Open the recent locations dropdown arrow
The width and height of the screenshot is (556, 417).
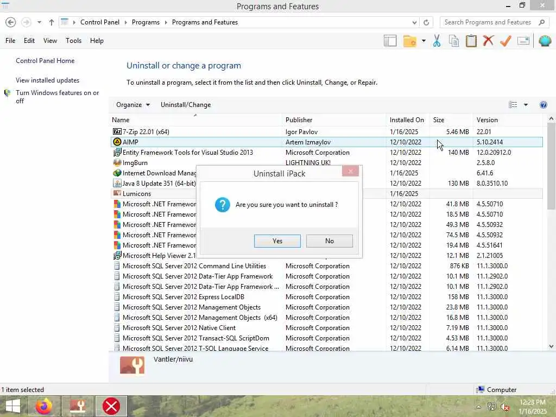coord(39,22)
